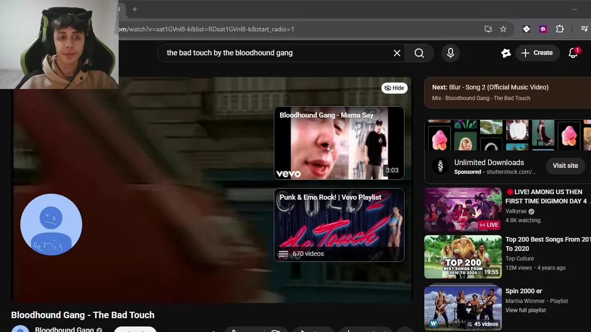Open LIVE! AMONG US THEN FIRST TIME DIGIMON title
591x332 pixels.
pos(548,196)
